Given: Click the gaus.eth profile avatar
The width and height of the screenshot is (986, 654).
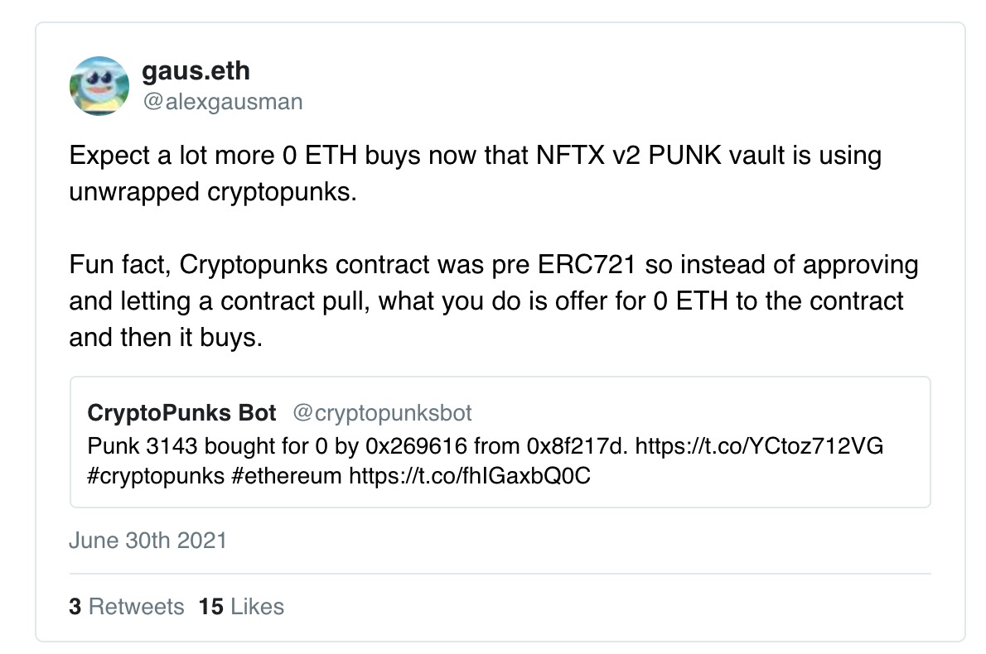Looking at the screenshot, I should pyautogui.click(x=99, y=86).
